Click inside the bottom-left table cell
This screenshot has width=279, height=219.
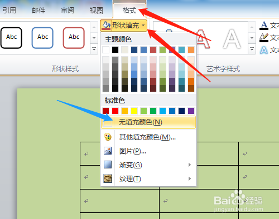119,216
